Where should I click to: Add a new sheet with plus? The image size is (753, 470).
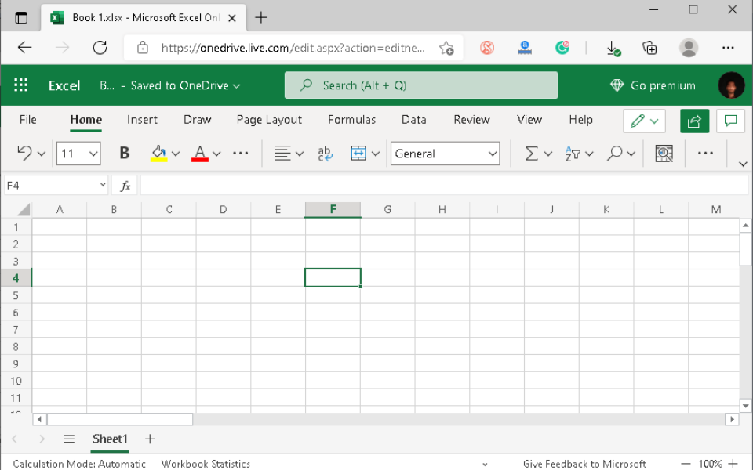[150, 439]
